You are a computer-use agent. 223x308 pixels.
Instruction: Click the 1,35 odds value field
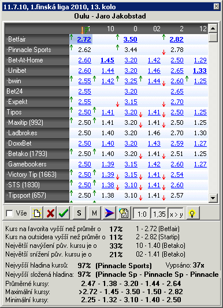[158, 214]
